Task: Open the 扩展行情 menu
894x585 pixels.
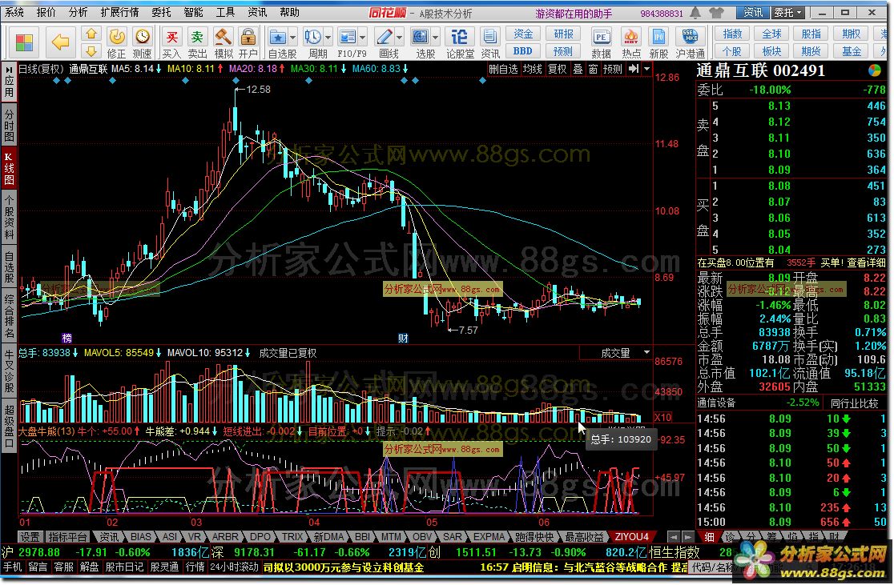Action: tap(119, 12)
